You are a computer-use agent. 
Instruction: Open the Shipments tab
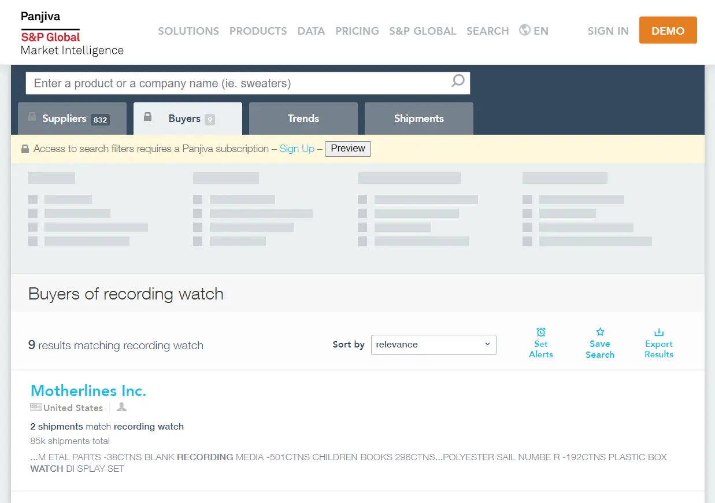(x=418, y=118)
